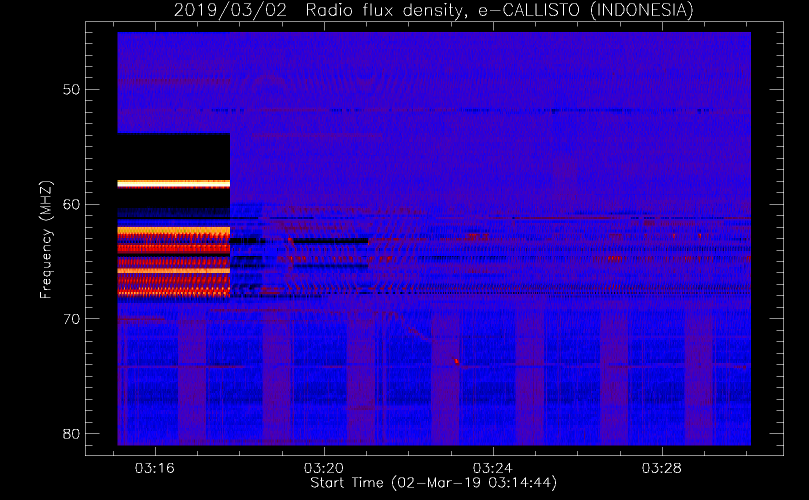This screenshot has width=809, height=500.
Task: Click the red burst spot near 03:23
Action: pyautogui.click(x=456, y=361)
